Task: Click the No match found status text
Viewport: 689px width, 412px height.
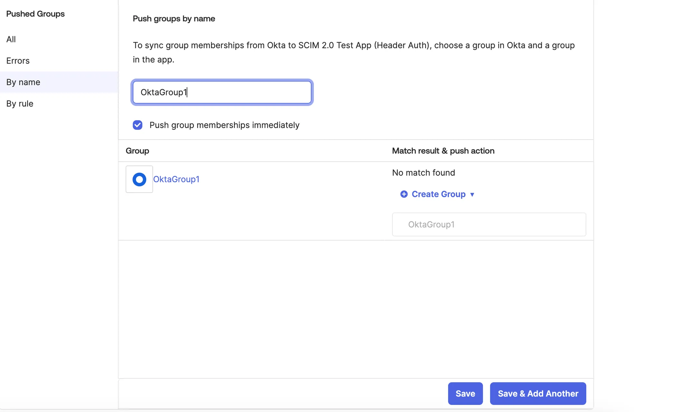Action: [x=423, y=173]
